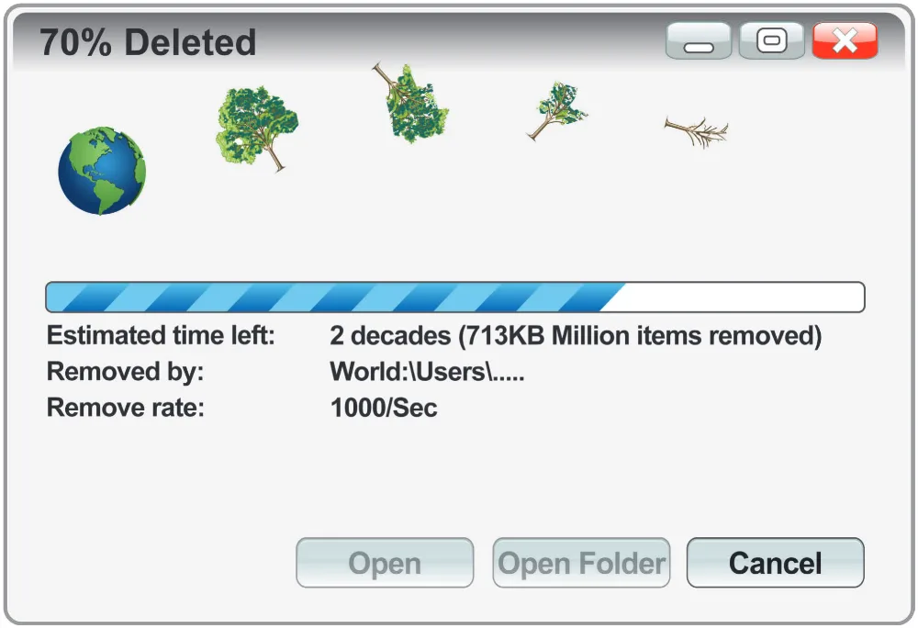Screen dimensions: 918x628
Task: Minimize the 70% Deleted window
Action: [699, 41]
